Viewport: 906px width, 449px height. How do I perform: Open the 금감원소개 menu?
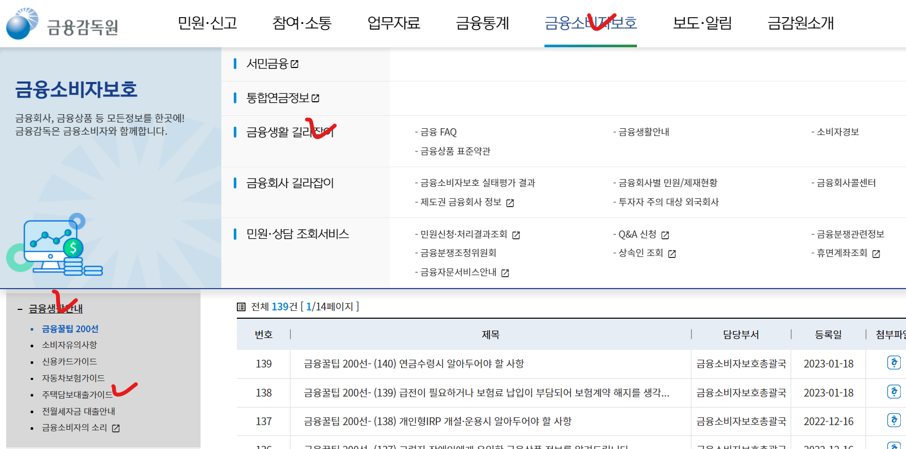coord(801,23)
